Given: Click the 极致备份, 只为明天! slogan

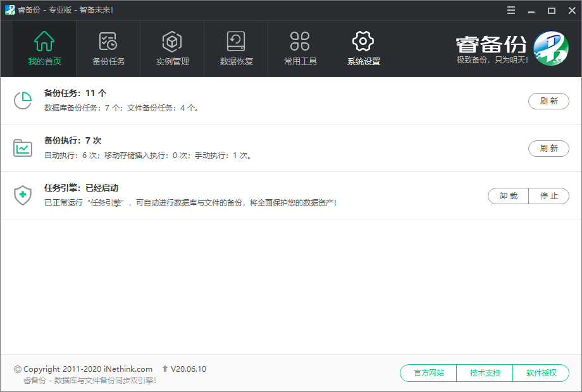Looking at the screenshot, I should [492, 59].
